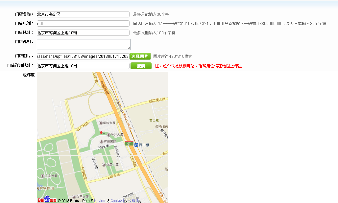The width and height of the screenshot is (338, 203).
Task: Open the NavInfo link
Action: tap(100, 201)
